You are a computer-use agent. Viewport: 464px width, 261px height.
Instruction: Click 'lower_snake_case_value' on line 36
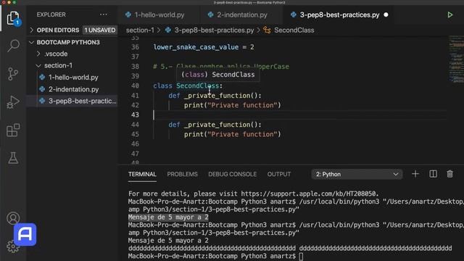tap(196, 47)
